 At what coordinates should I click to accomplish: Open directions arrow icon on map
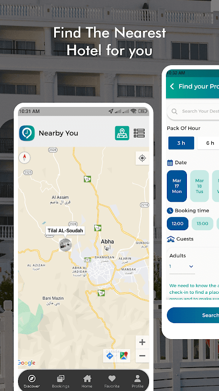click(x=110, y=356)
